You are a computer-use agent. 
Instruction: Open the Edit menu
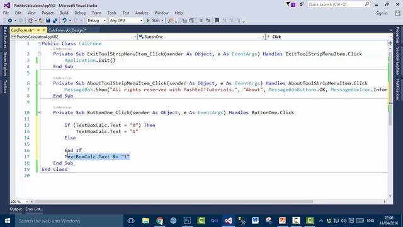(18, 13)
